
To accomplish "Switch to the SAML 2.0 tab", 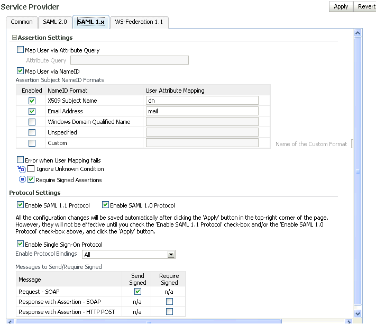I will click(x=54, y=22).
